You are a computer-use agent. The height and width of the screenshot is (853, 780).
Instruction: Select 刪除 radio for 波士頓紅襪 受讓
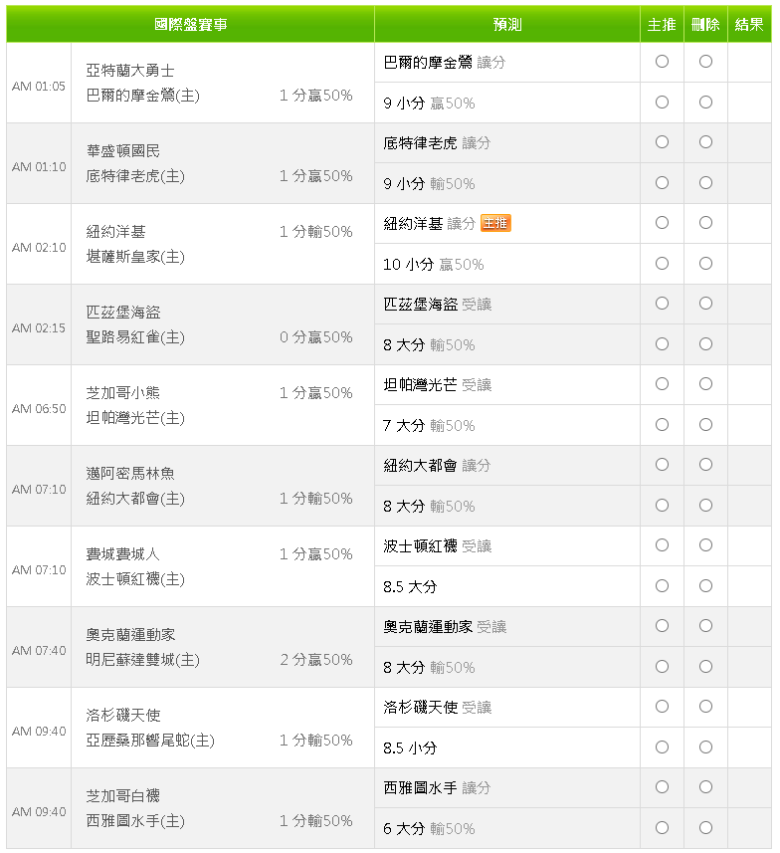tap(705, 545)
